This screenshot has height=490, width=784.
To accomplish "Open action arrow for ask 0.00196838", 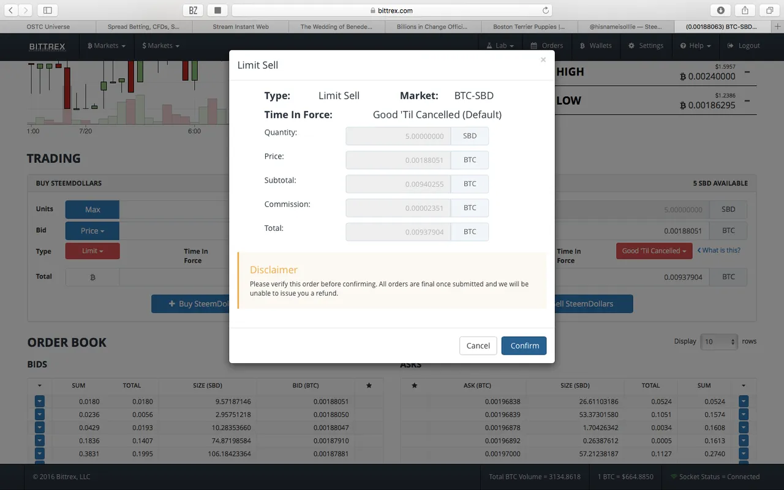I will (744, 402).
